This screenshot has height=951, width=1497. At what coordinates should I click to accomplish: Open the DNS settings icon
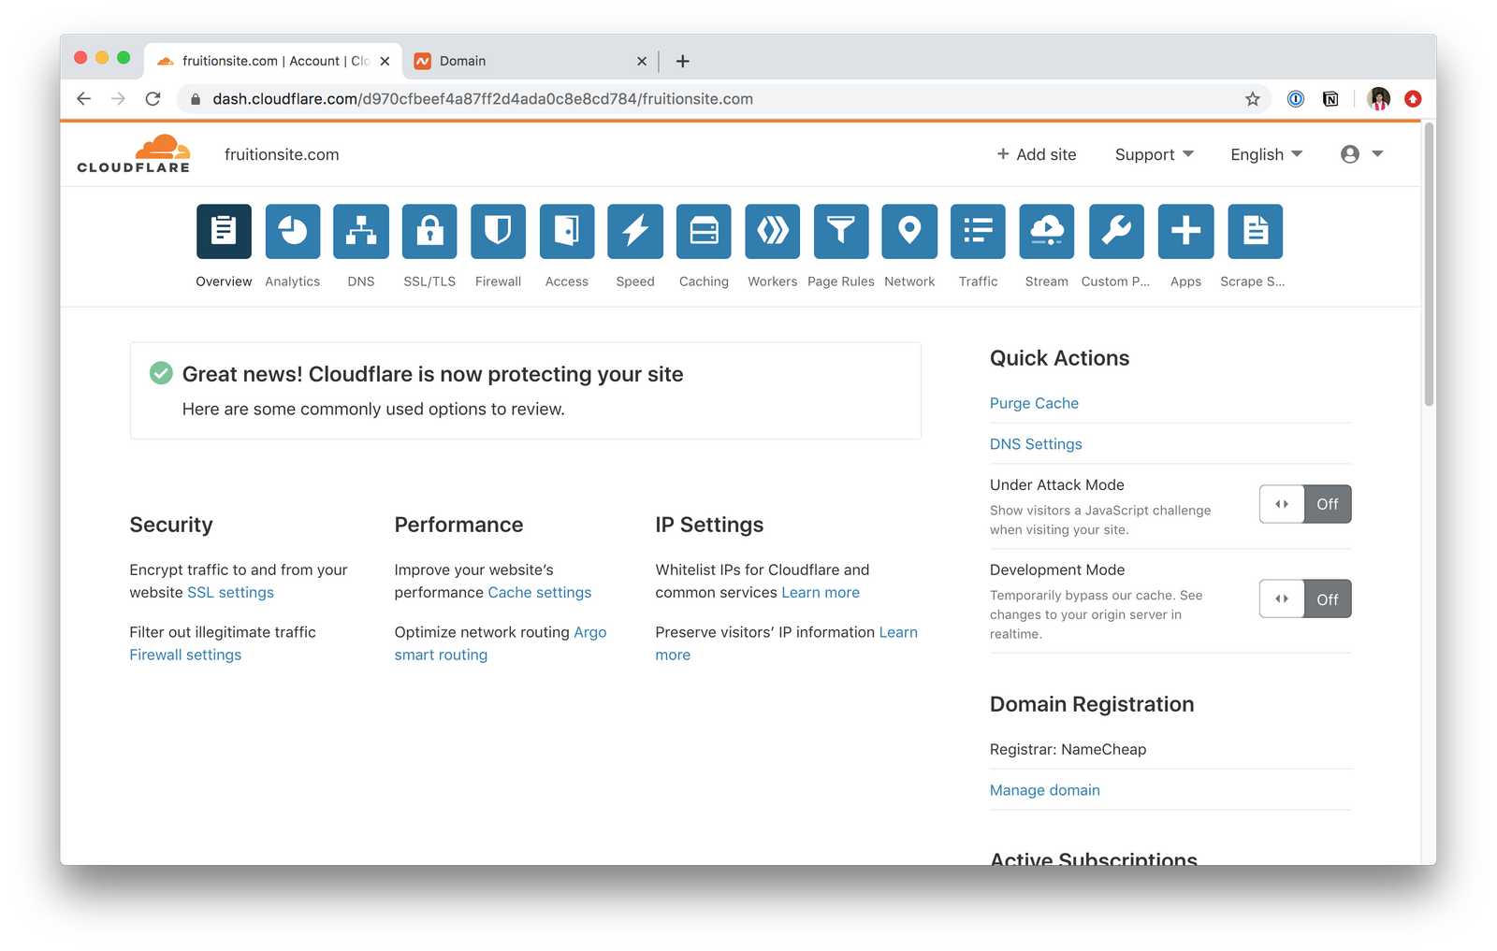pyautogui.click(x=361, y=231)
